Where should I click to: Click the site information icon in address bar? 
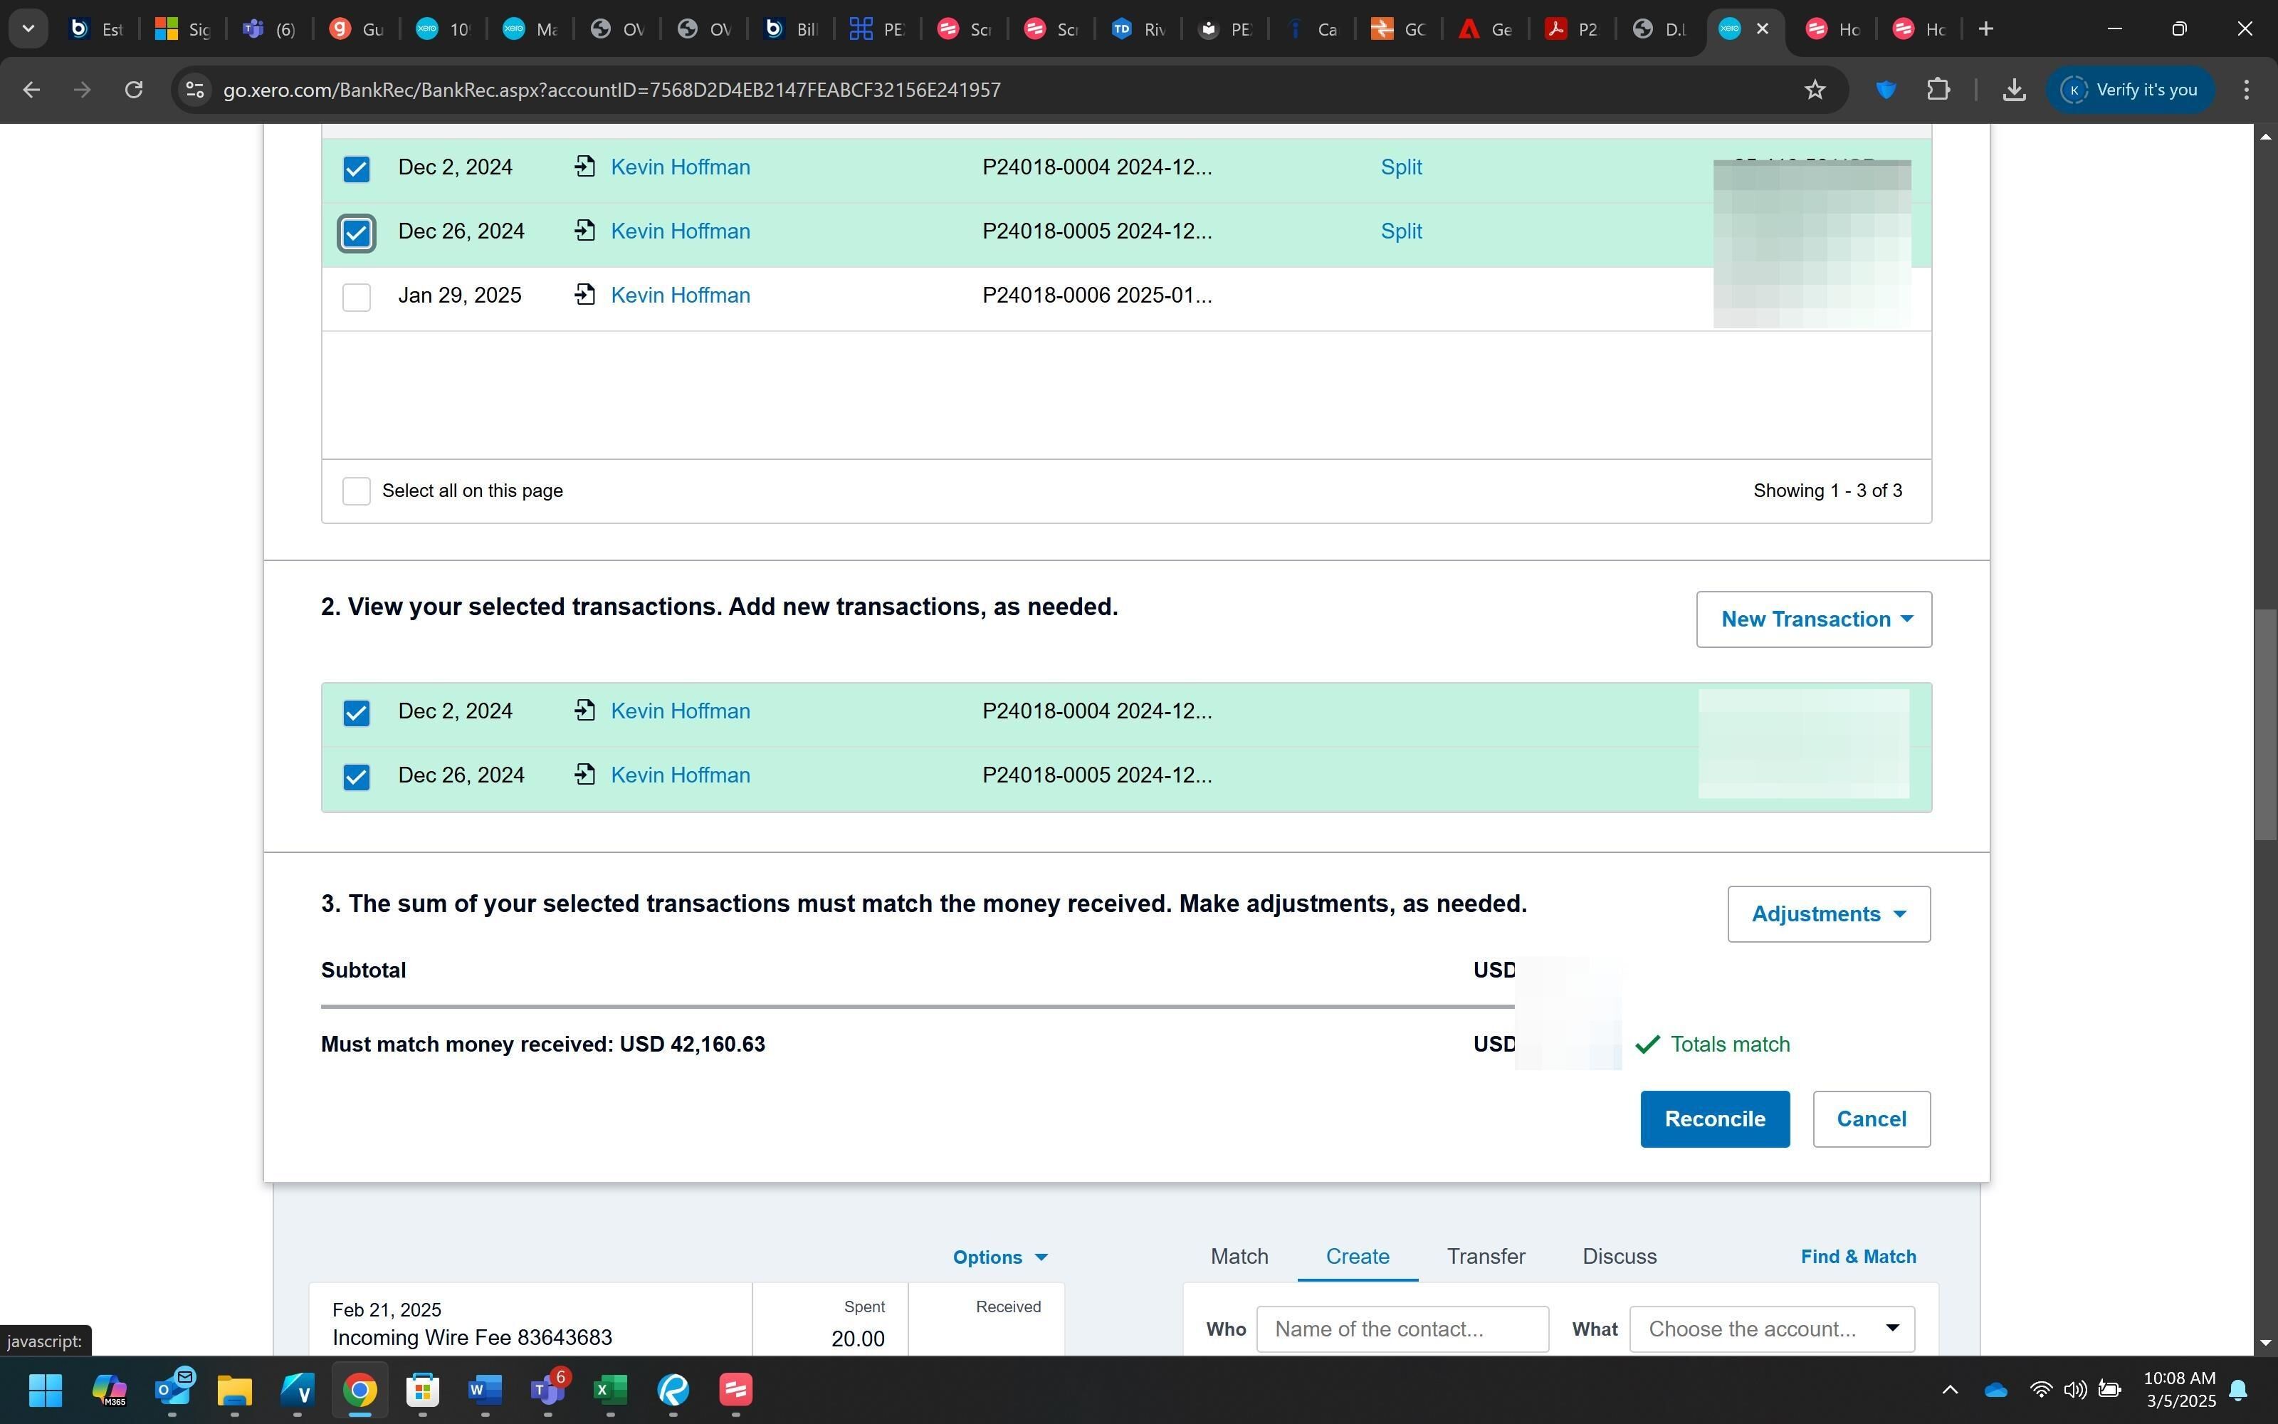pos(194,90)
